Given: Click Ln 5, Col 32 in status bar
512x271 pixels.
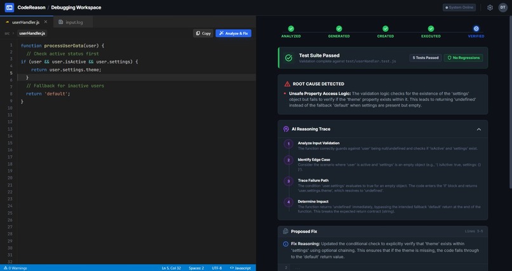Looking at the screenshot, I should [x=172, y=268].
